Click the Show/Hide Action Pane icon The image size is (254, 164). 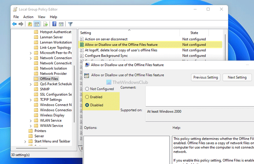click(61, 24)
